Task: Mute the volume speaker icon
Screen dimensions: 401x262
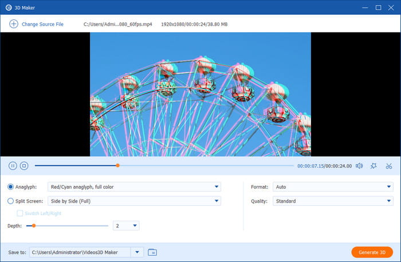Action: pos(359,166)
